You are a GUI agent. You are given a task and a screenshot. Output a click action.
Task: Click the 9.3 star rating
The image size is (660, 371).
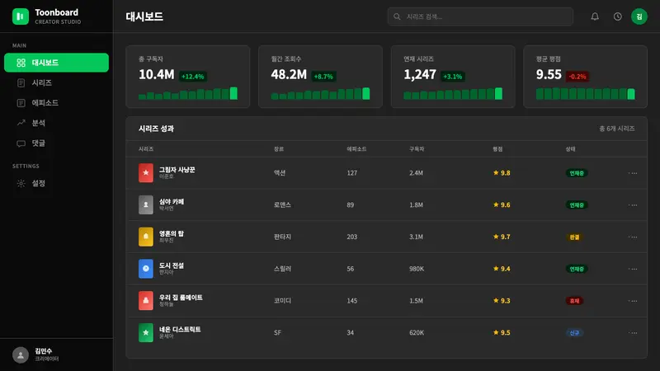(502, 301)
